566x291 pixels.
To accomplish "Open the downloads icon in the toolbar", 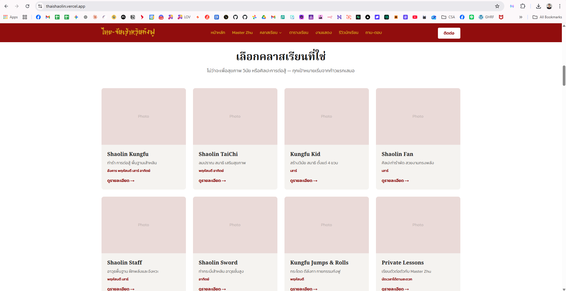I will [539, 6].
